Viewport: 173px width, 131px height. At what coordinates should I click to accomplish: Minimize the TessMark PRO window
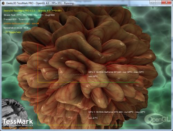(x=153, y=2)
